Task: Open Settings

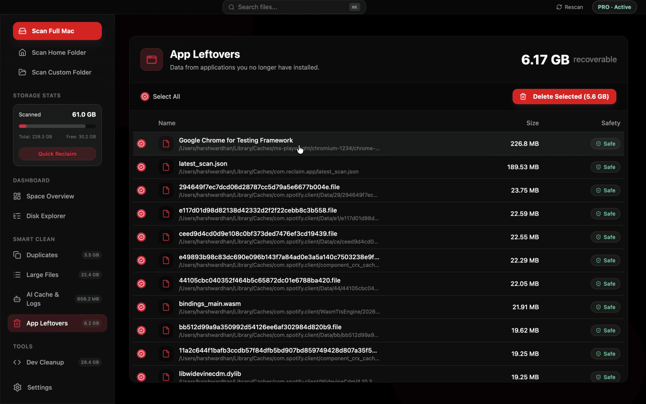Action: coord(57,387)
